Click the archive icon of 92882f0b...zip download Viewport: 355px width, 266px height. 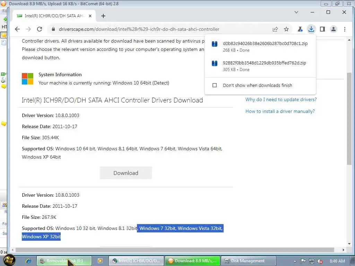214,63
